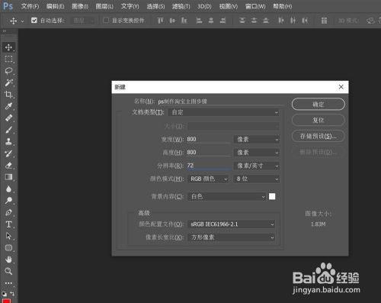The width and height of the screenshot is (381, 303).
Task: Select the History Brush tool
Action: click(x=8, y=153)
